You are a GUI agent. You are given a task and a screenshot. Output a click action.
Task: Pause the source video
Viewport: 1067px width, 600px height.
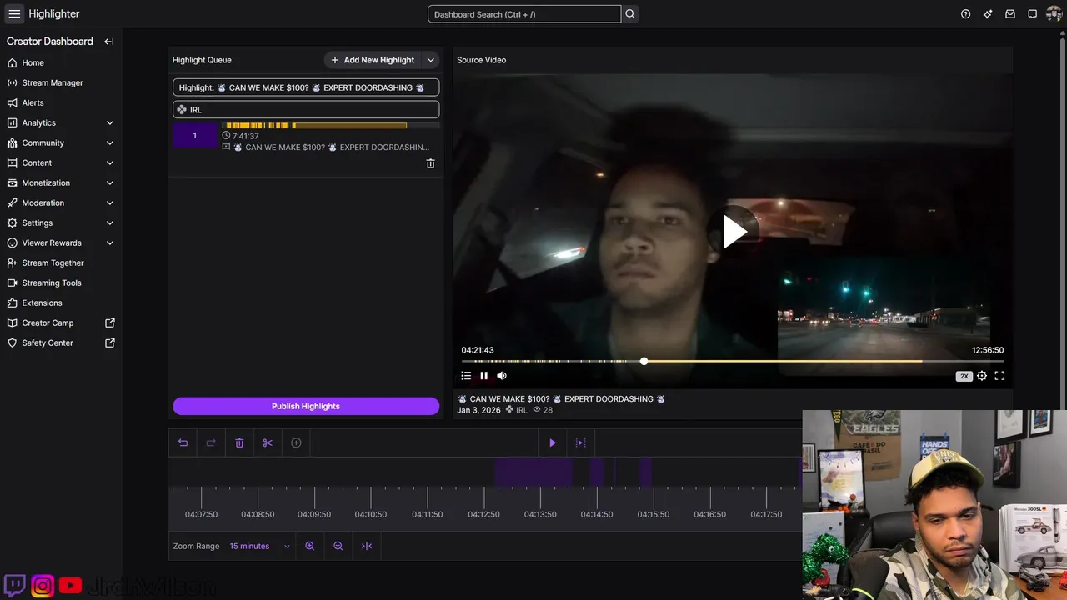[483, 376]
